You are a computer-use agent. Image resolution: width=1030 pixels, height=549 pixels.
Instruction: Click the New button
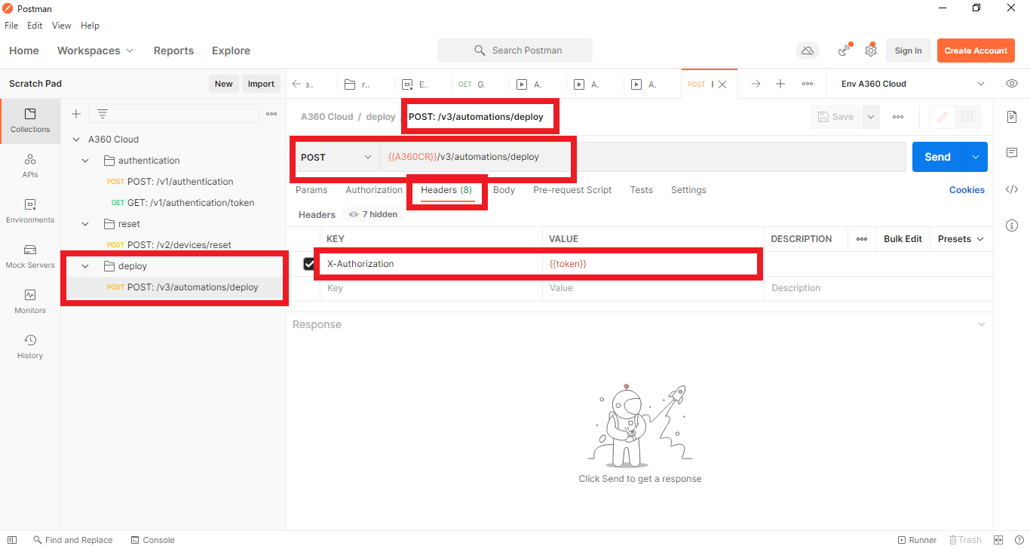click(x=223, y=84)
